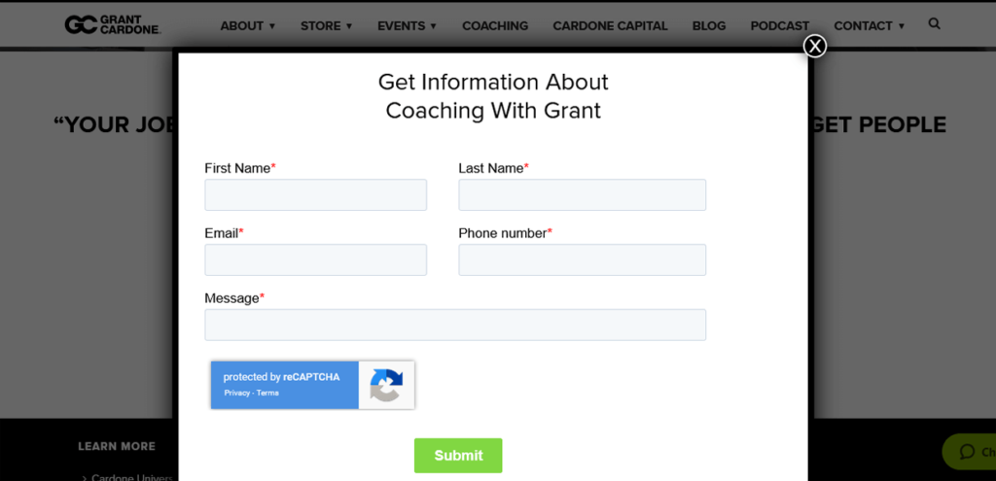
Task: Focus the First Name field
Action: (x=316, y=194)
